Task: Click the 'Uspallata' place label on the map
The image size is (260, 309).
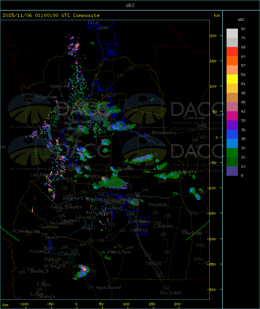Action: pos(60,86)
